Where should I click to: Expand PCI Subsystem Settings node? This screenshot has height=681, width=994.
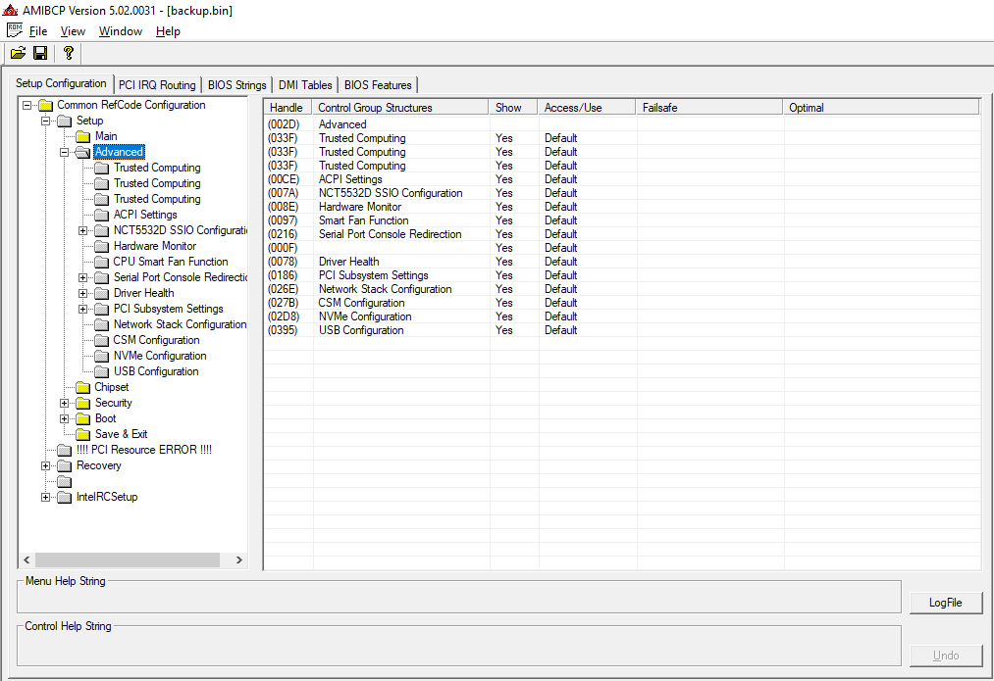(83, 310)
